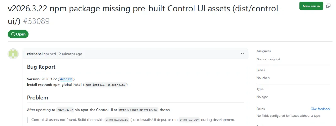The height and width of the screenshot is (126, 336).
Task: Expand the Assignees sidebar section
Action: [264, 51]
